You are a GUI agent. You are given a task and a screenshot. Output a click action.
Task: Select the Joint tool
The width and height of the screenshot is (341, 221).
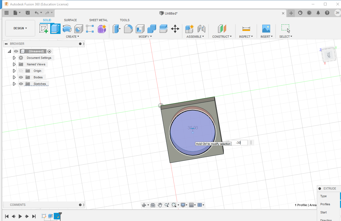pos(201,29)
